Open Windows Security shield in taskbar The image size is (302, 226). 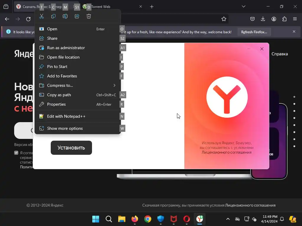[161, 219]
